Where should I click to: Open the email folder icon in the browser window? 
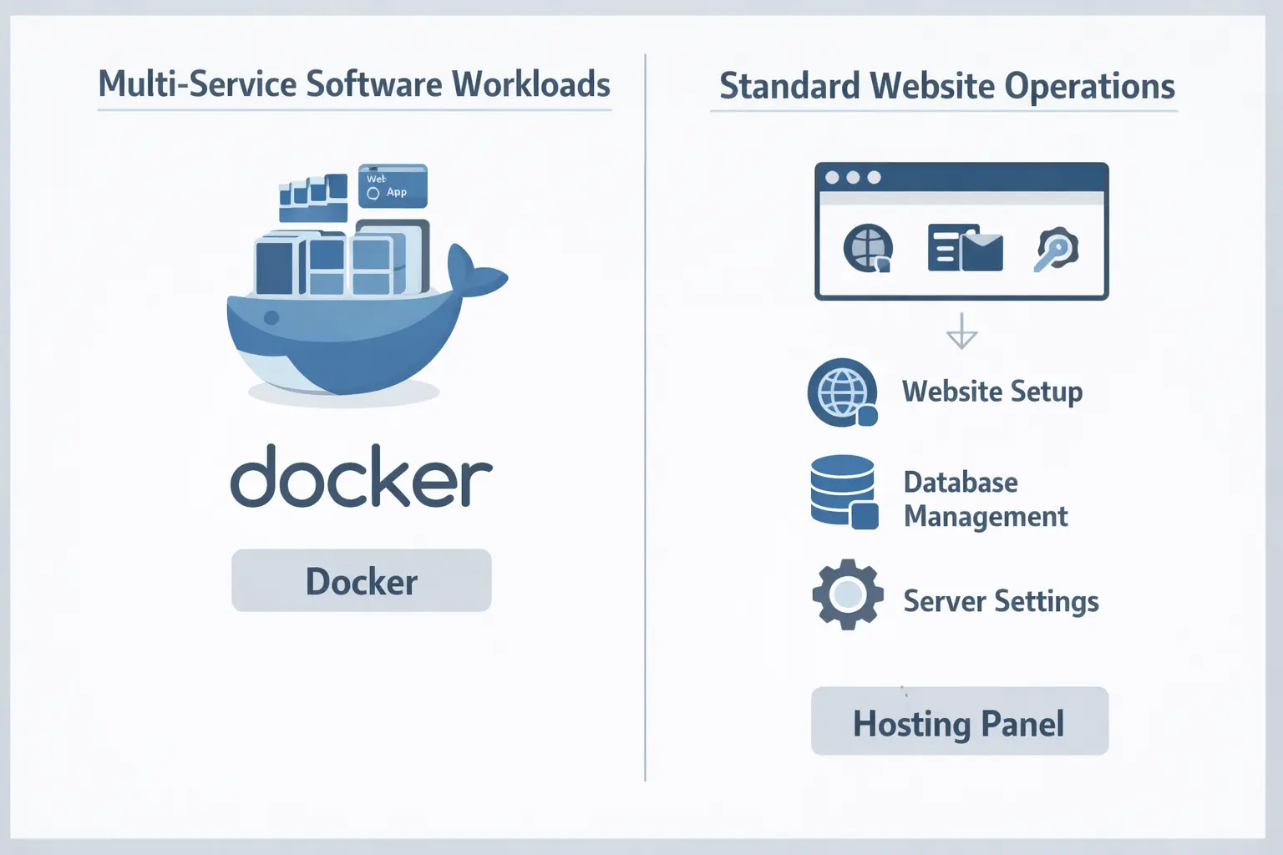pos(965,249)
